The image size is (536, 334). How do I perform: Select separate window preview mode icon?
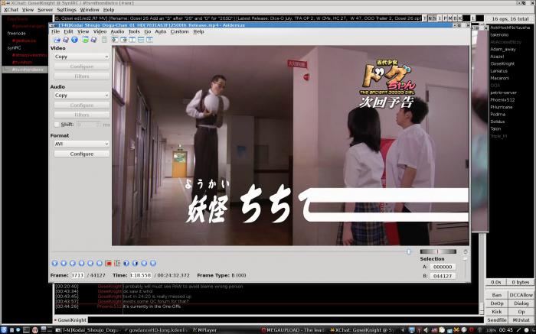coord(150,40)
